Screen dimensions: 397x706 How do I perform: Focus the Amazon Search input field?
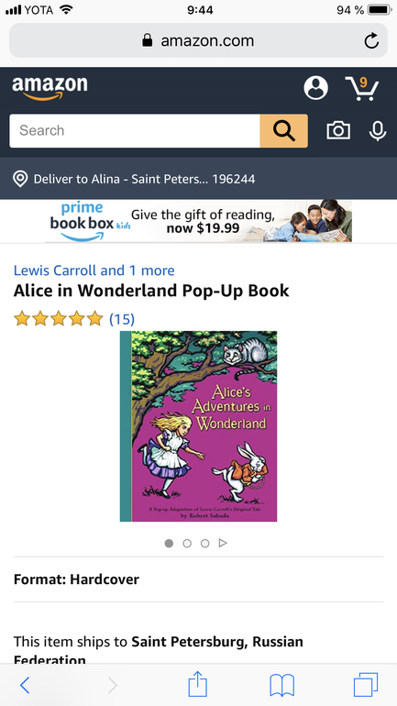(135, 130)
